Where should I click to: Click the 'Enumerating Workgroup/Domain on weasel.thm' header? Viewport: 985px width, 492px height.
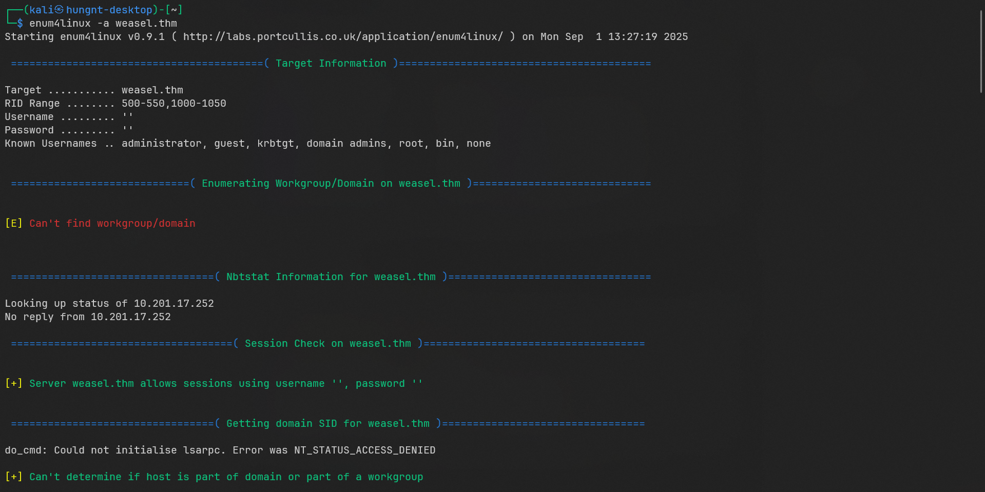pos(331,183)
